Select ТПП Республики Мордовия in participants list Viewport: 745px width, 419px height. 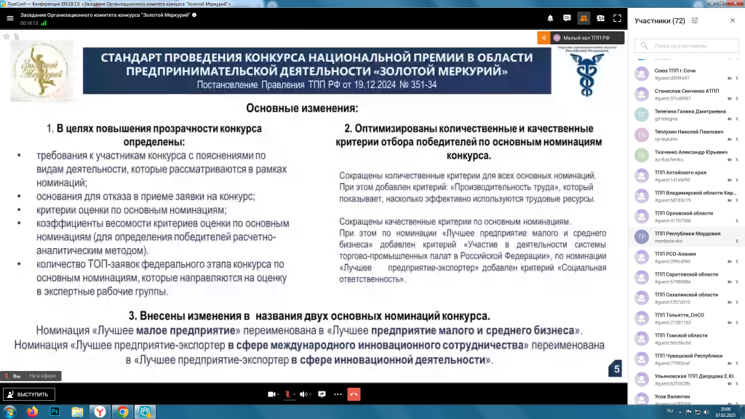coord(688,237)
